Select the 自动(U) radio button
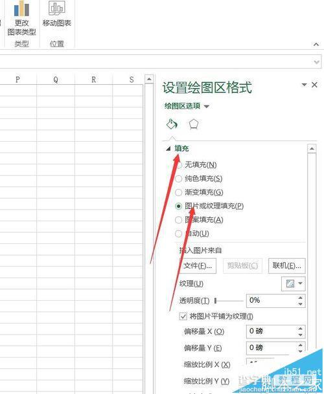The image size is (324, 394). (178, 234)
